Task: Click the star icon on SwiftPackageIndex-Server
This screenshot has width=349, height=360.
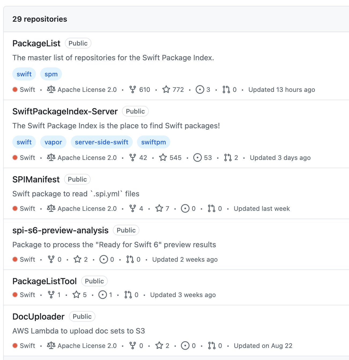Action: [x=164, y=157]
